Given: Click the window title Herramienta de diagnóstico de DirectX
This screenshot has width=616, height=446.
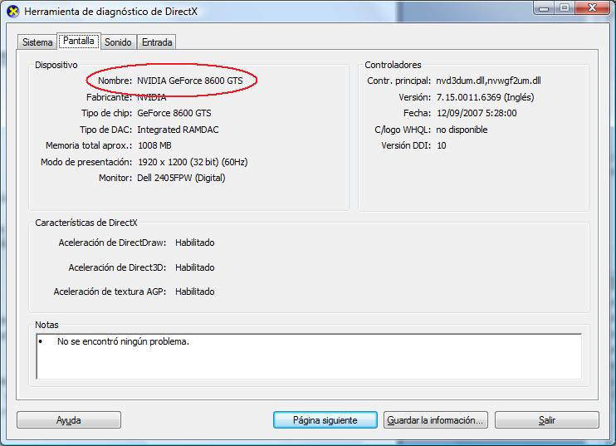Looking at the screenshot, I should point(110,12).
